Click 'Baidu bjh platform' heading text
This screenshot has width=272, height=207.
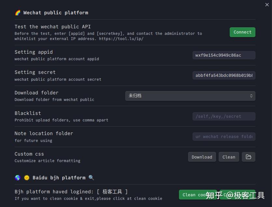(59, 178)
